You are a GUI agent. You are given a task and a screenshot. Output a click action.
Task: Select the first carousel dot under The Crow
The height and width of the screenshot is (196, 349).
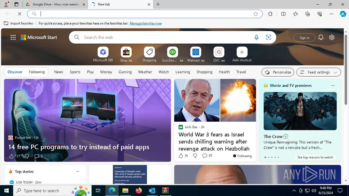[265, 157]
